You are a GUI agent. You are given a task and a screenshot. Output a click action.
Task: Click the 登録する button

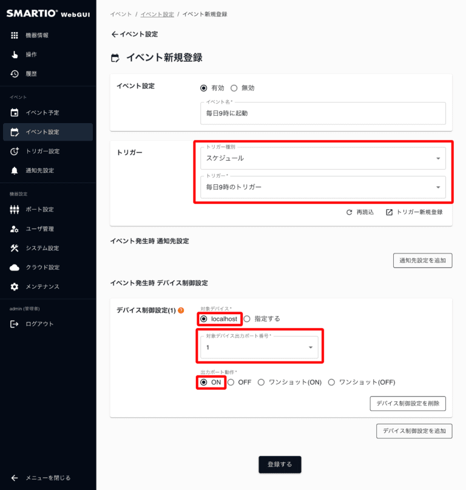point(280,465)
